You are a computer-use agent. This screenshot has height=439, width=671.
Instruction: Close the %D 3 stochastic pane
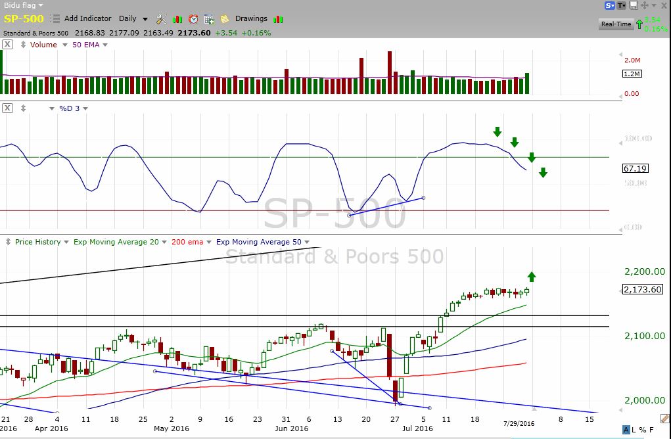point(7,108)
